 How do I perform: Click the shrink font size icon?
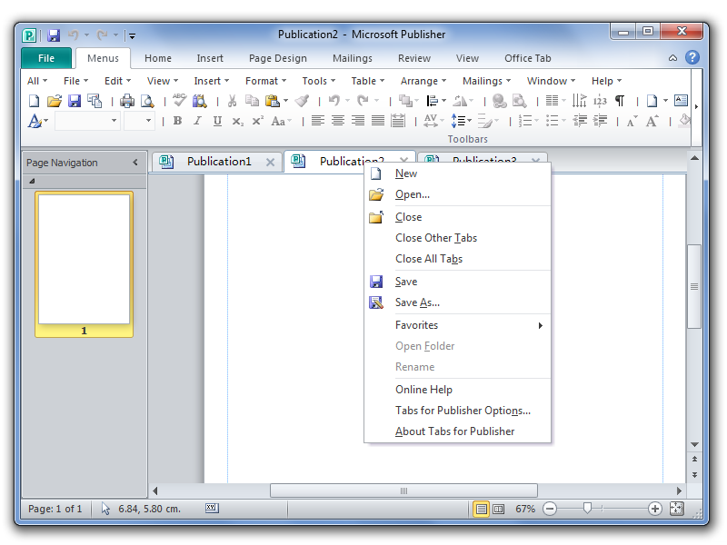click(632, 122)
